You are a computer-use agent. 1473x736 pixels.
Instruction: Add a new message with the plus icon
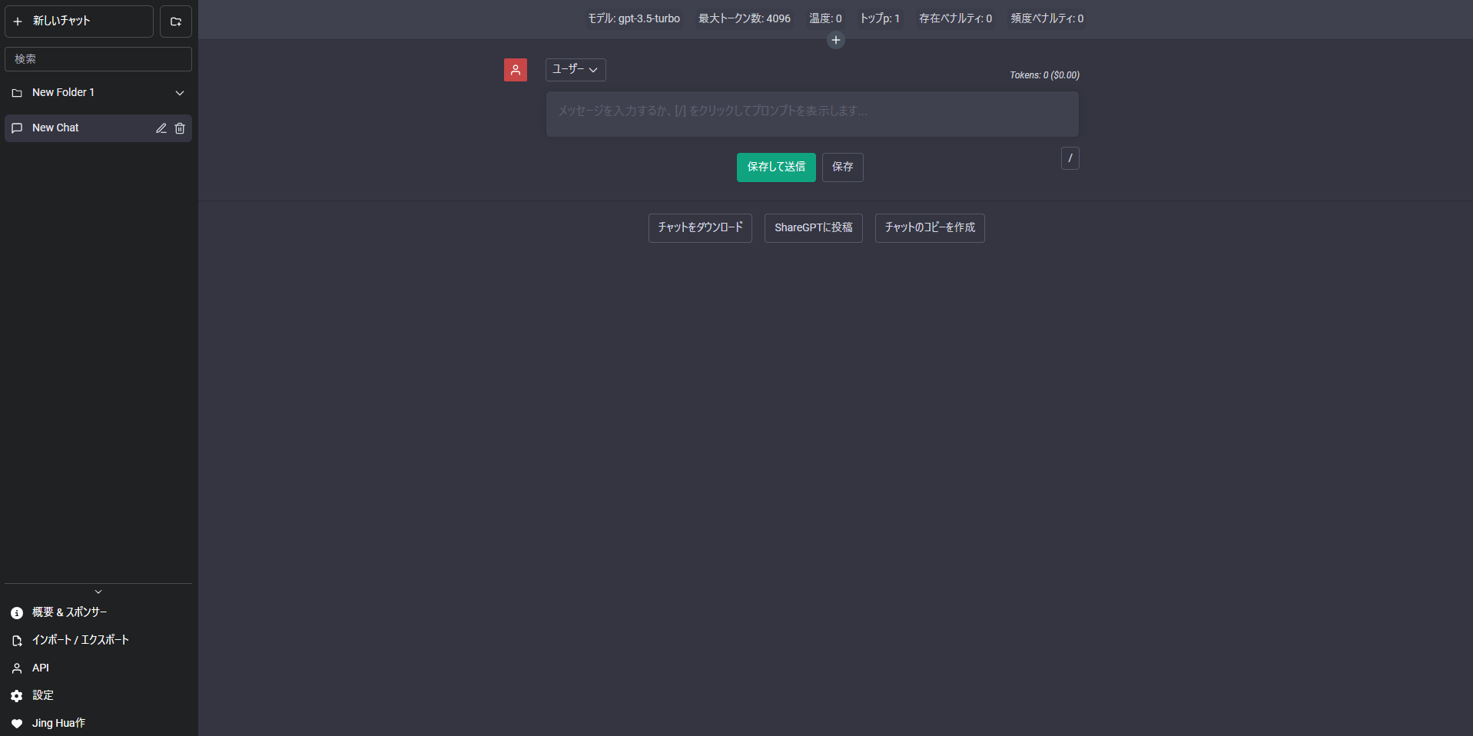click(x=836, y=39)
